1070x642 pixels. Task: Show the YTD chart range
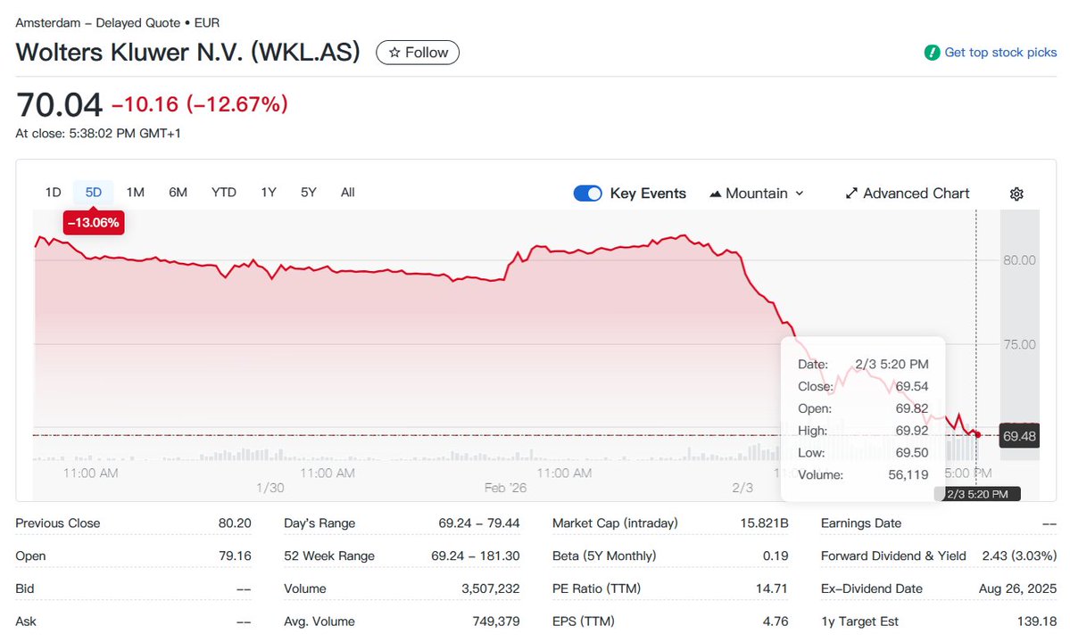pos(224,192)
